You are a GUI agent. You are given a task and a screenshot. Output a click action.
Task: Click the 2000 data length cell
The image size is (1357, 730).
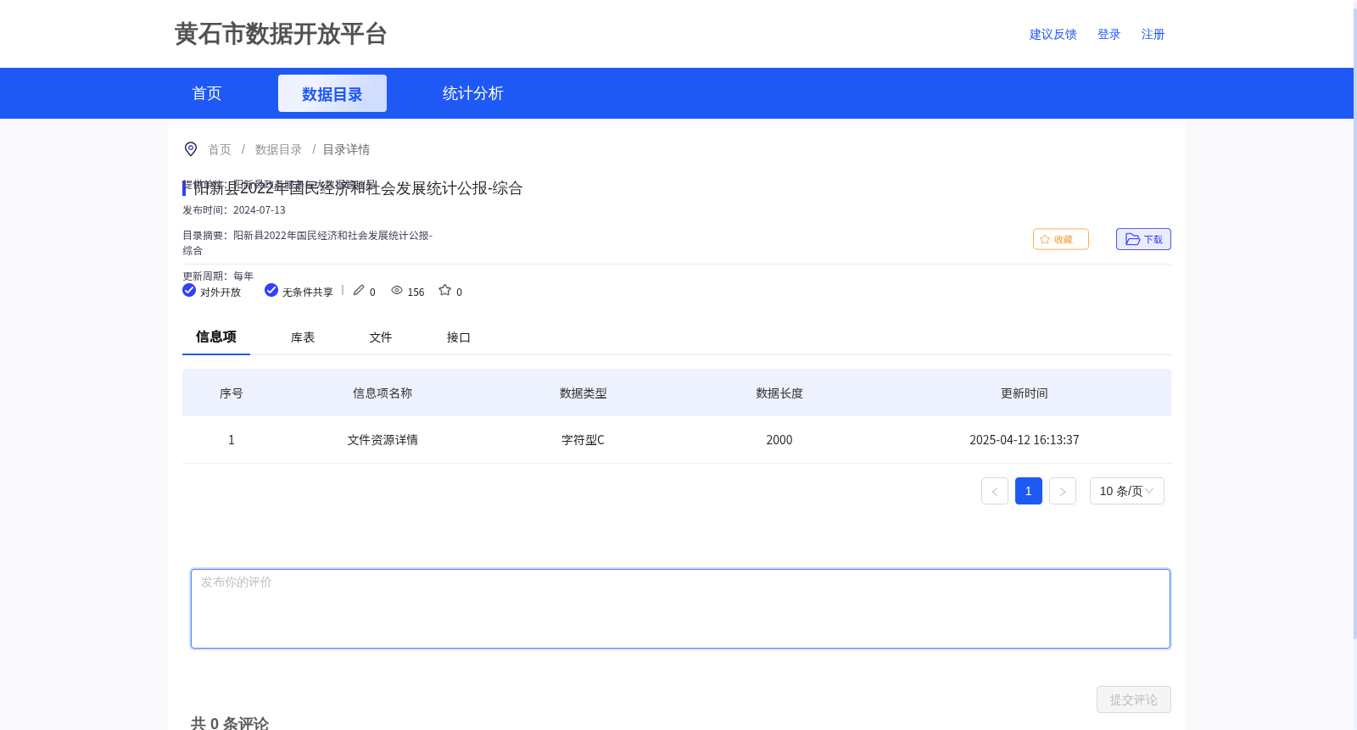click(779, 440)
